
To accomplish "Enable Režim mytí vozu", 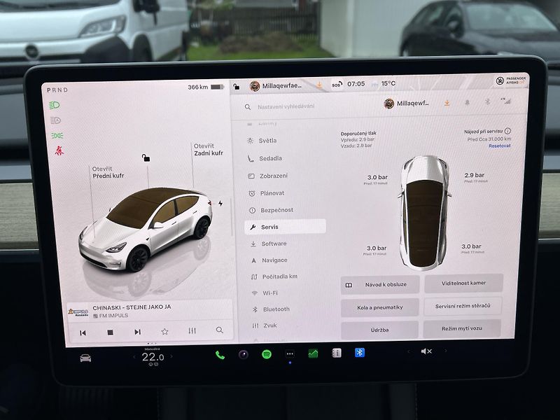I will point(462,328).
